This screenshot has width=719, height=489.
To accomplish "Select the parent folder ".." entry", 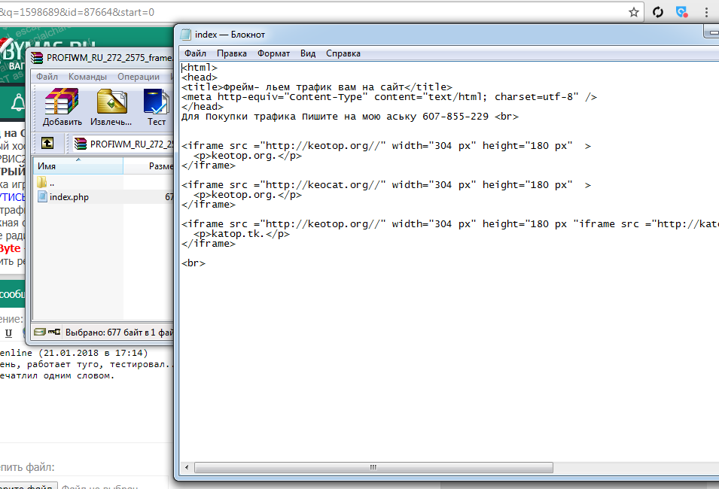I will [x=51, y=183].
